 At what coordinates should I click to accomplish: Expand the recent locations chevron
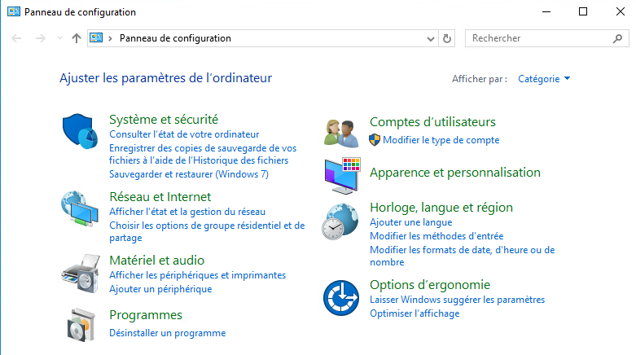click(59, 38)
